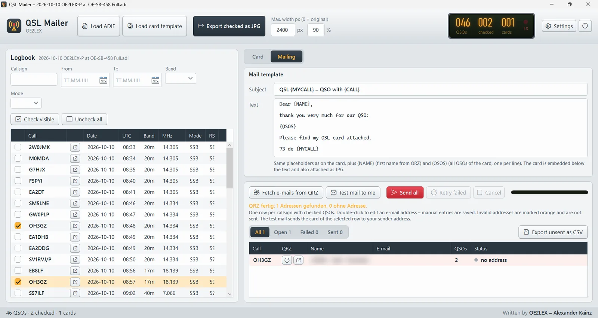Viewport: 598px width, 318px height.
Task: Tick the SV1RVJ/P row checkbox
Action: (18, 260)
